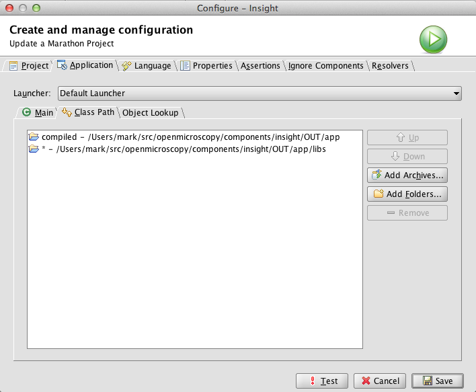Screen dimensions: 476x392
Task: Click Add Archives button
Action: (407, 175)
